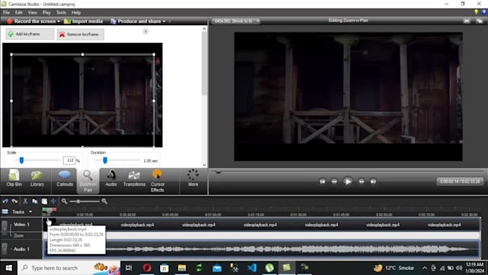This screenshot has height=275, width=488.
Task: Click the timeline zoom in magnifier
Action: pos(105,201)
